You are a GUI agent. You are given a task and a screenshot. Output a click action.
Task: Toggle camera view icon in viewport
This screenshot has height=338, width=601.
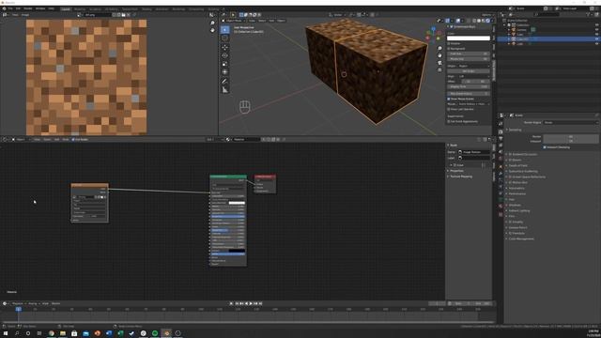click(439, 63)
